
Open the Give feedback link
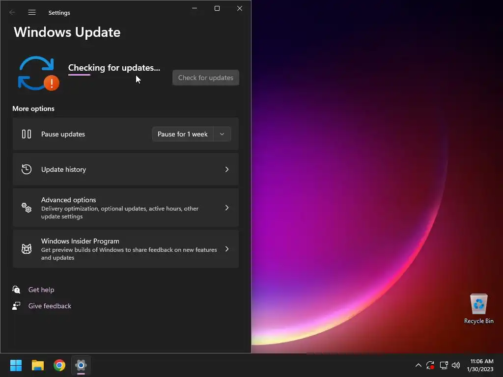50,306
